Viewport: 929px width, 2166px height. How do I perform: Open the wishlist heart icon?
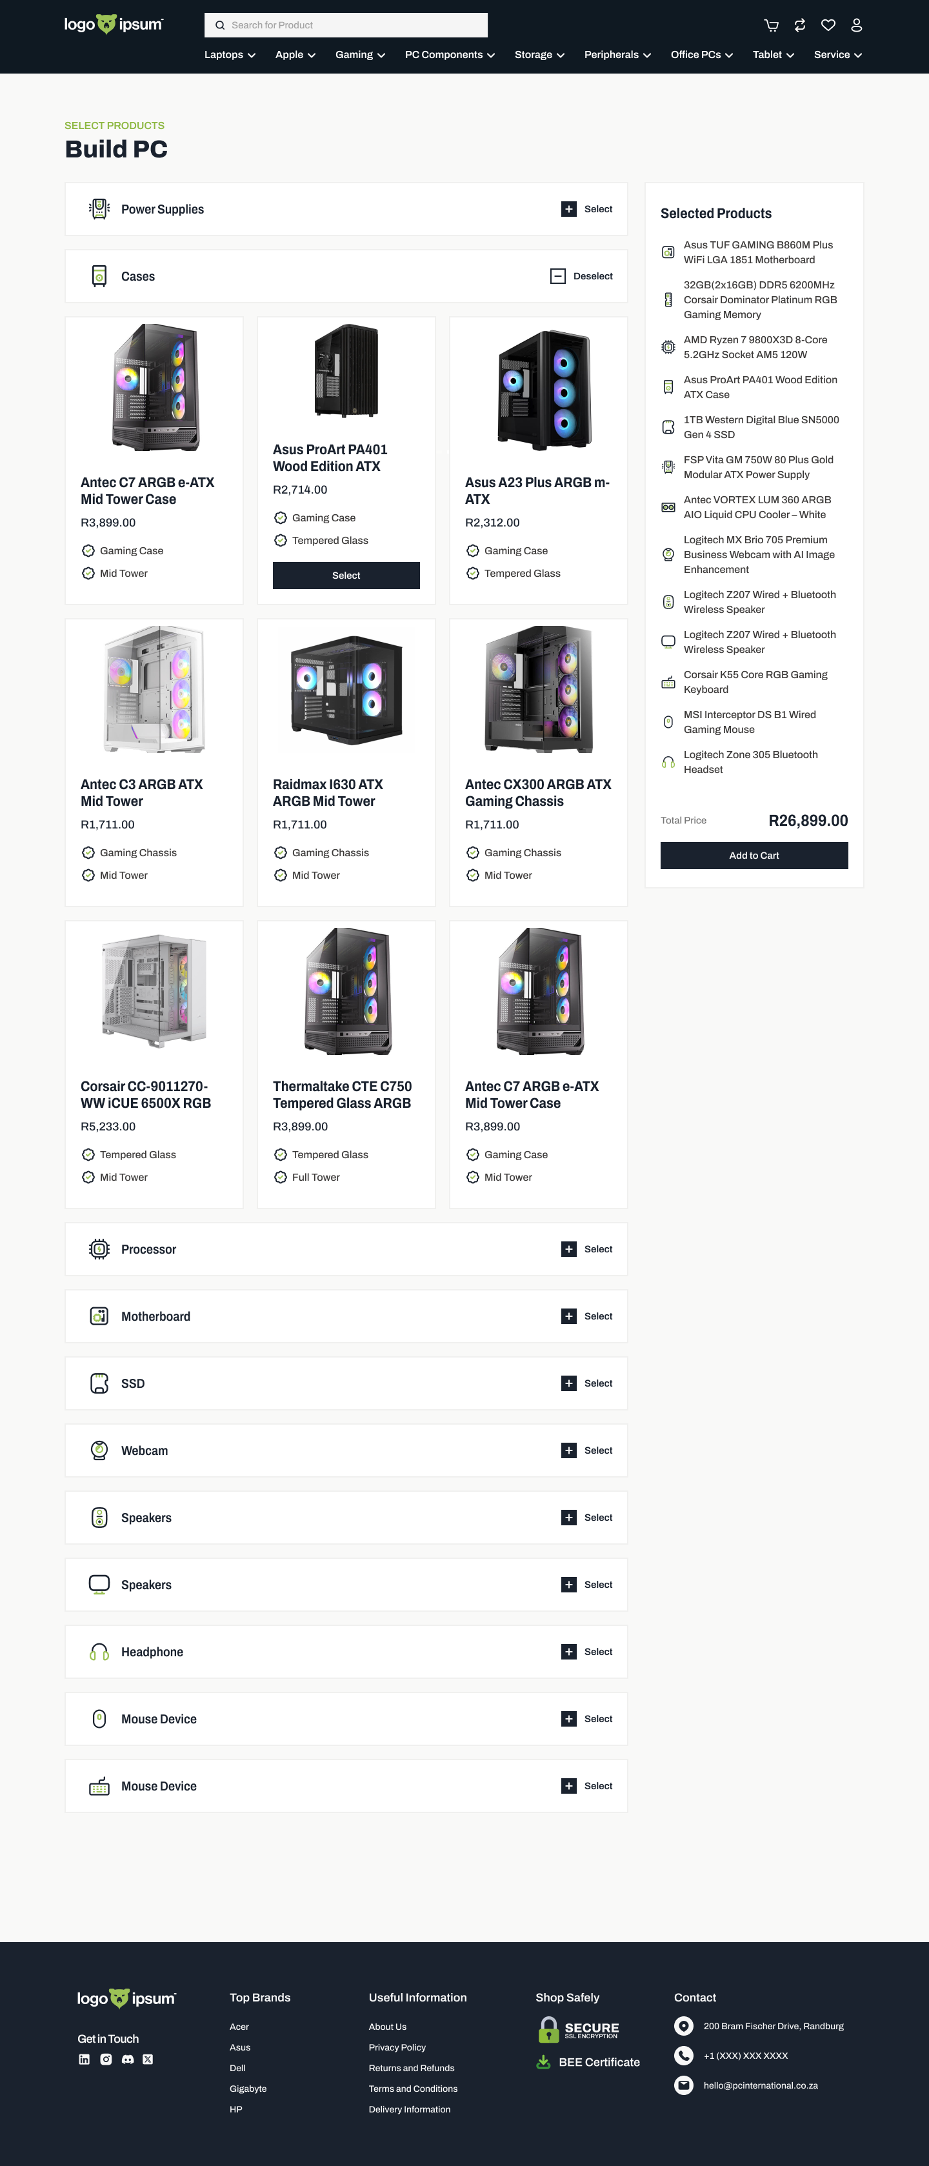(x=828, y=25)
